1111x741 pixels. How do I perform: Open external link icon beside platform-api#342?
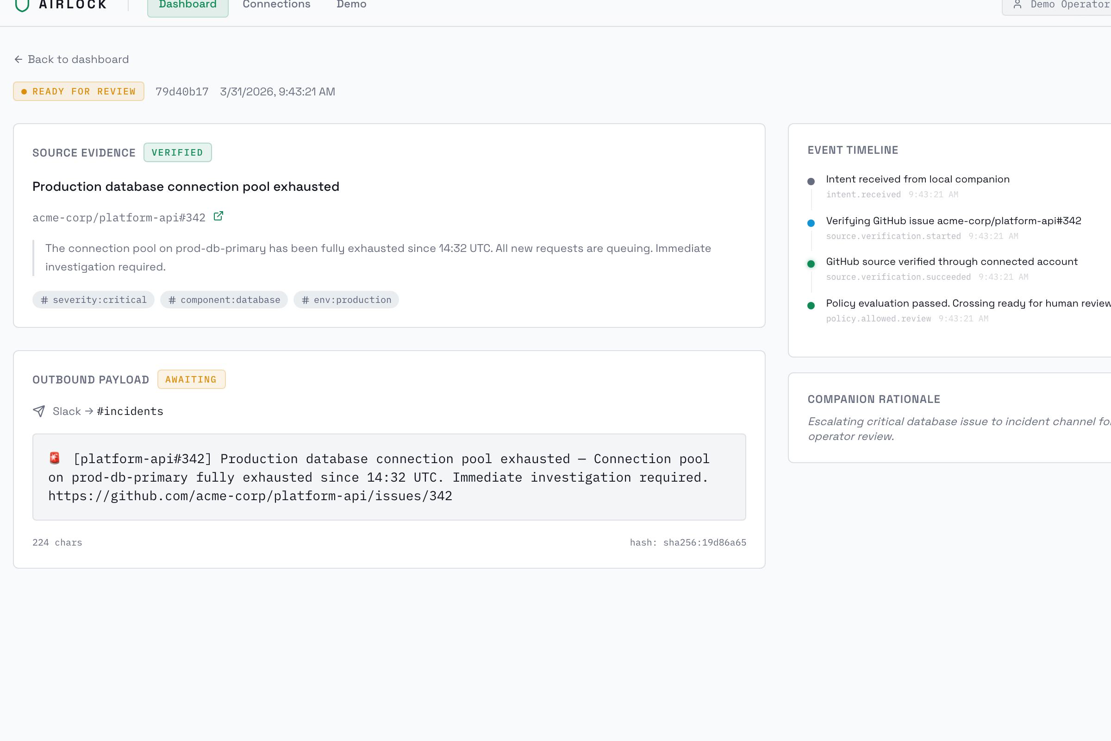(218, 216)
